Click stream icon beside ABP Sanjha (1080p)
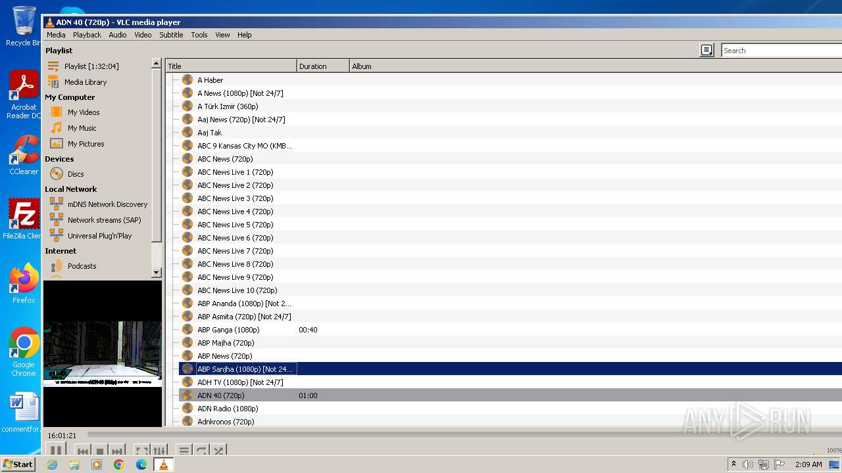Image resolution: width=842 pixels, height=473 pixels. point(187,369)
